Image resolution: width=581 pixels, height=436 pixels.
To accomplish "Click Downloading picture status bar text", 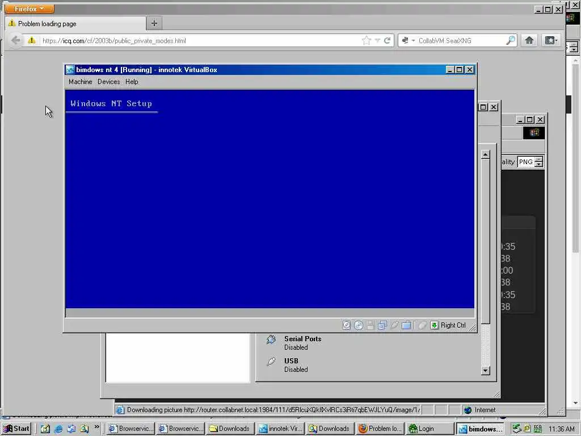I will click(x=273, y=410).
